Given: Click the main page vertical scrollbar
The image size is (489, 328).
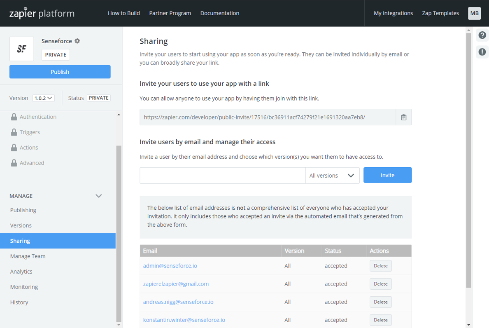Looking at the screenshot, I should tap(468, 160).
